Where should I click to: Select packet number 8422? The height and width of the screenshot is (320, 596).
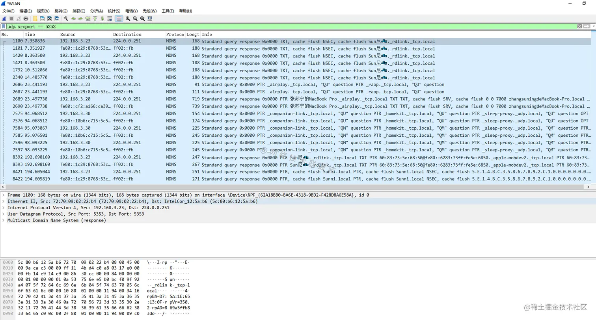(x=296, y=179)
